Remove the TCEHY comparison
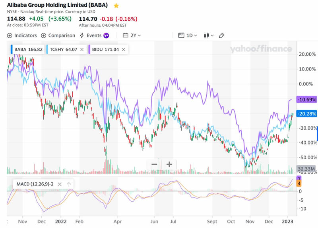 click(x=82, y=49)
